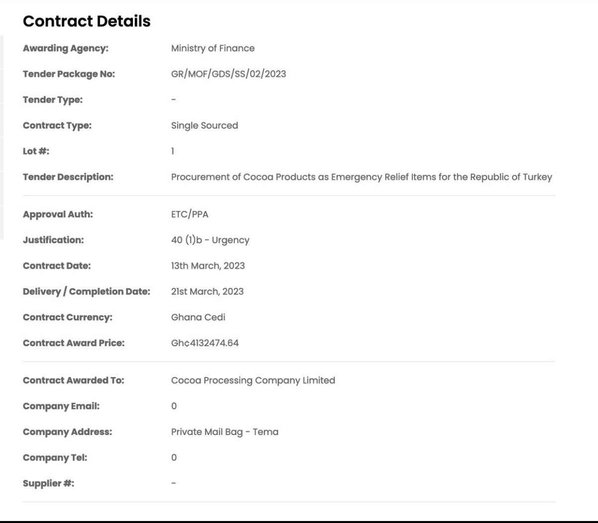Click the ETC/PPA approval authority value
Viewport: 598px width, 523px height.
(190, 215)
